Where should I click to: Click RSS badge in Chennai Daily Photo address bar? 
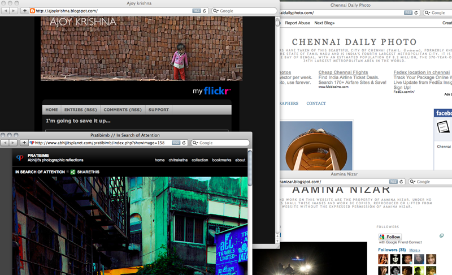(x=408, y=12)
